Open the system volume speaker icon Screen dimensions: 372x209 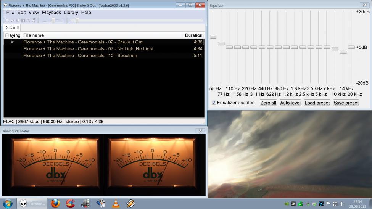tap(342, 204)
